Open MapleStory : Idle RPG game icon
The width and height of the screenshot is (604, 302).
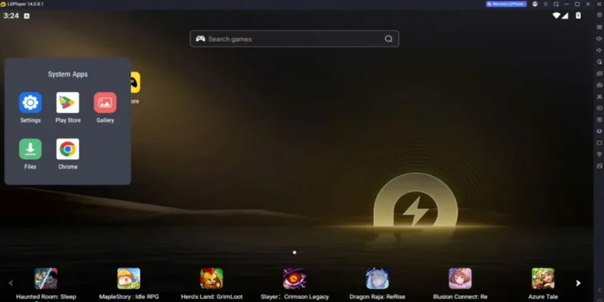[x=129, y=278]
